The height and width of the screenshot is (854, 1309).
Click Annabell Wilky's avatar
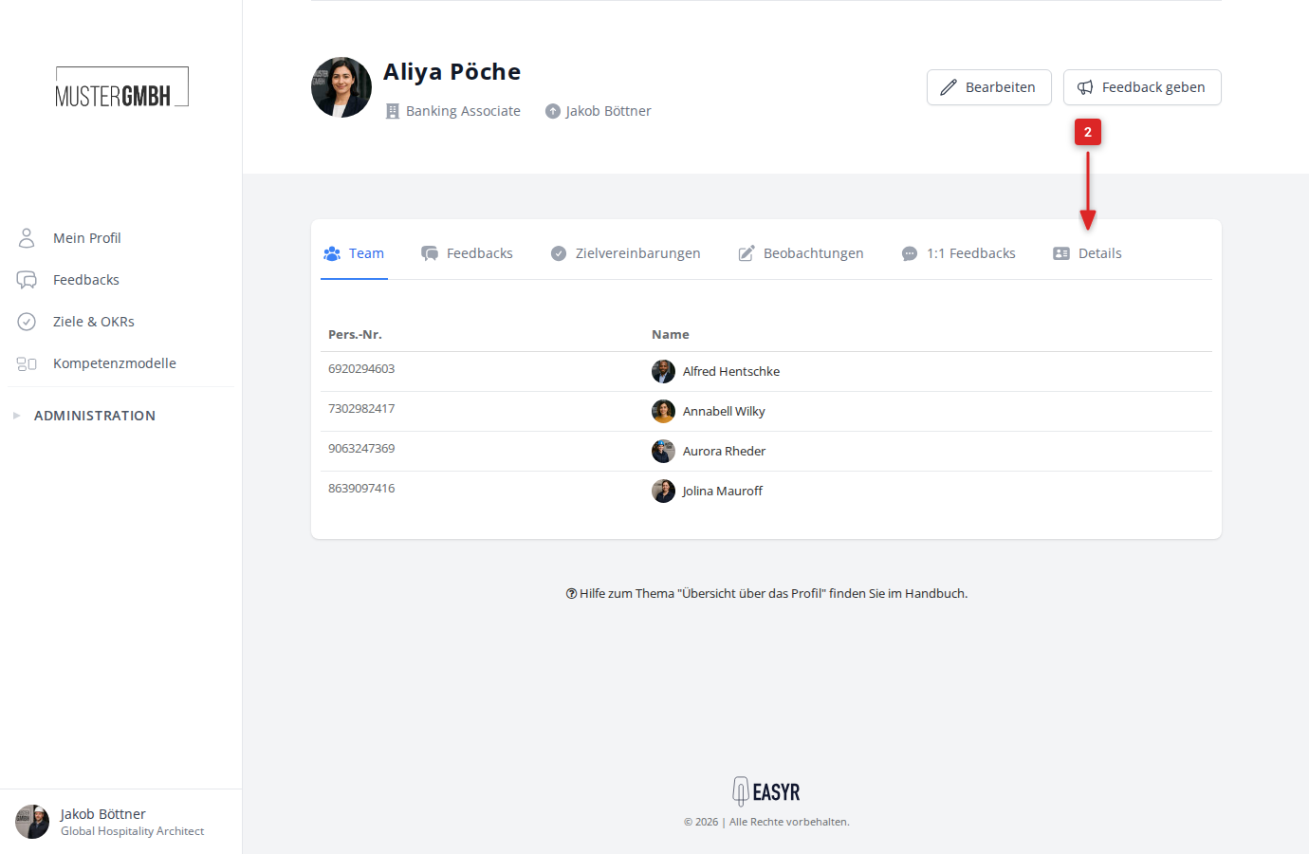click(663, 412)
